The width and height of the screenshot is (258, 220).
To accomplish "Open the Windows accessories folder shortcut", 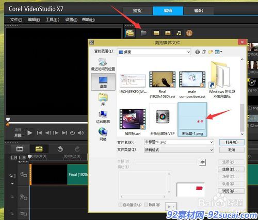I will (222, 80).
